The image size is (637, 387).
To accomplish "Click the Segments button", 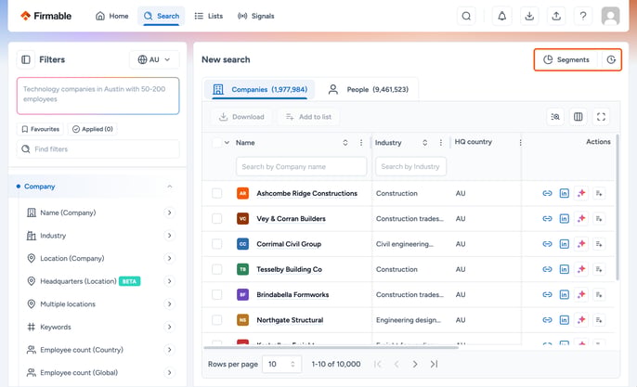I will (566, 59).
